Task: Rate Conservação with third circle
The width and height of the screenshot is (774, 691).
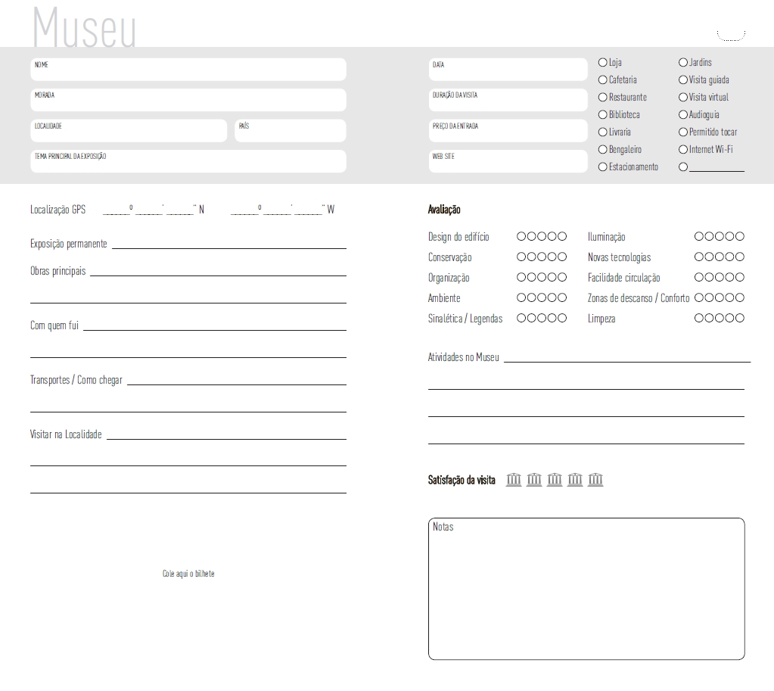Action: pyautogui.click(x=542, y=257)
